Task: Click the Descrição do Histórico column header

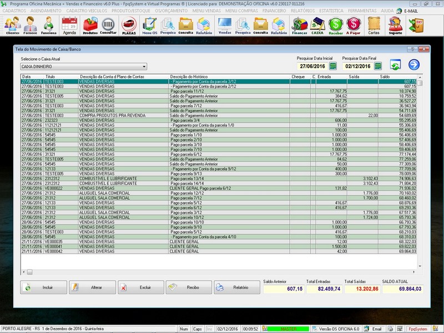Action: [229, 77]
